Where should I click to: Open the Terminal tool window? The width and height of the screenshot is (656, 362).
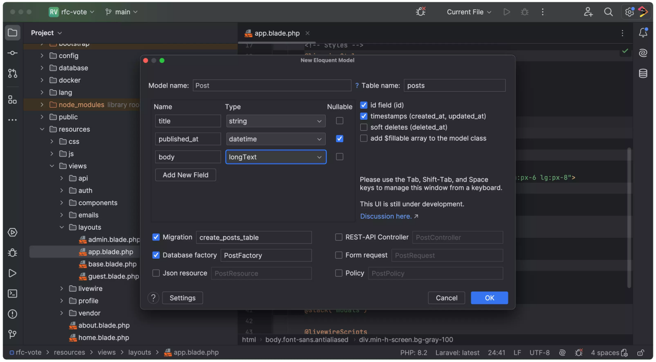click(12, 293)
